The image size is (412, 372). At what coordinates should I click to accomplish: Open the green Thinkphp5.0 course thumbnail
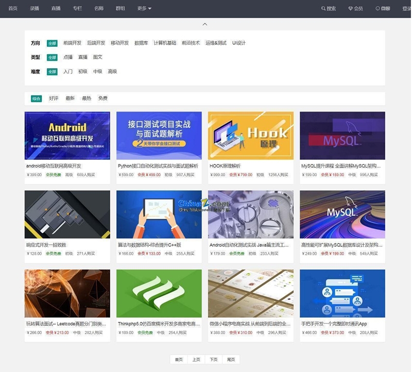click(x=159, y=293)
